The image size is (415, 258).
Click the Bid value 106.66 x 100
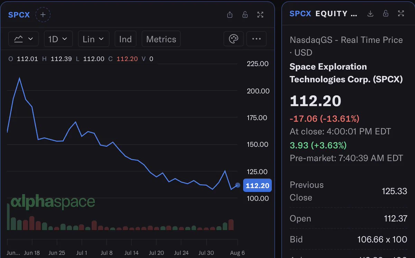(382, 239)
